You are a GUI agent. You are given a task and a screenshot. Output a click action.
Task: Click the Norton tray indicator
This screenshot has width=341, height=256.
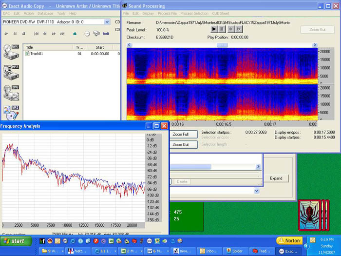click(289, 241)
